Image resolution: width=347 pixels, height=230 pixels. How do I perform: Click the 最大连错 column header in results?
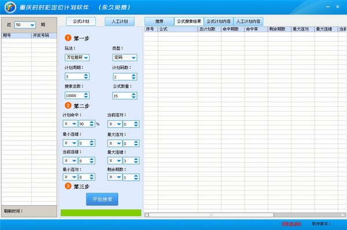(x=326, y=29)
